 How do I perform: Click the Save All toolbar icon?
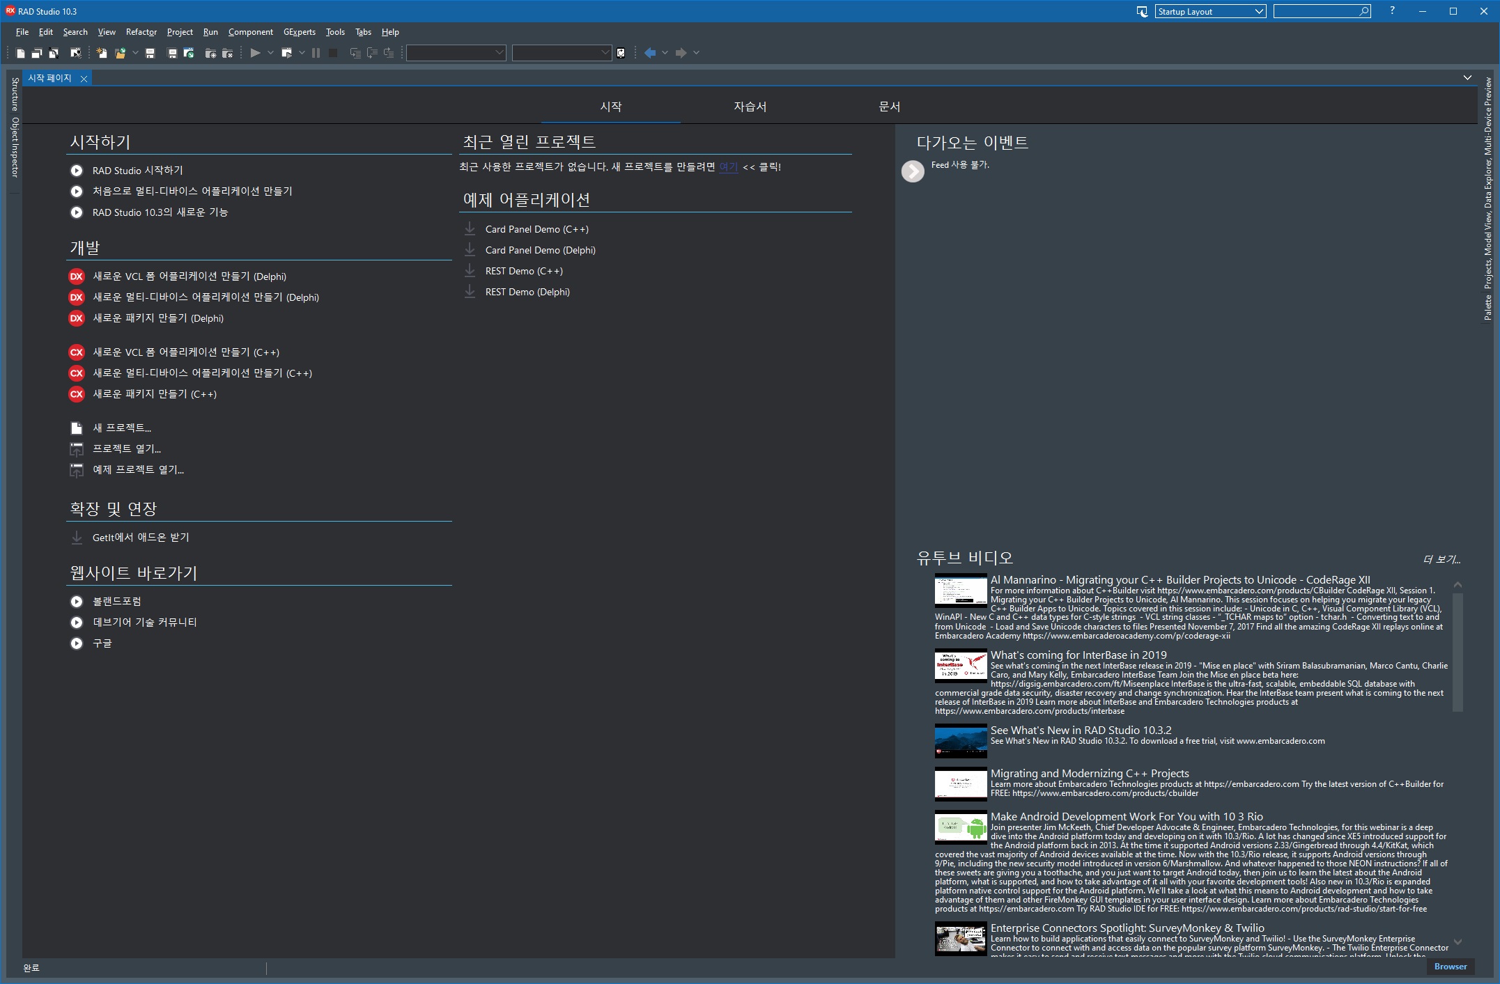coord(172,53)
